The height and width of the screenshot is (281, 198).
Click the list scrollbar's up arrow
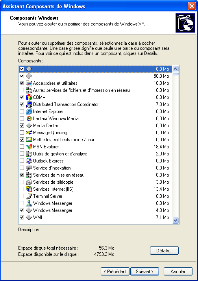click(175, 69)
